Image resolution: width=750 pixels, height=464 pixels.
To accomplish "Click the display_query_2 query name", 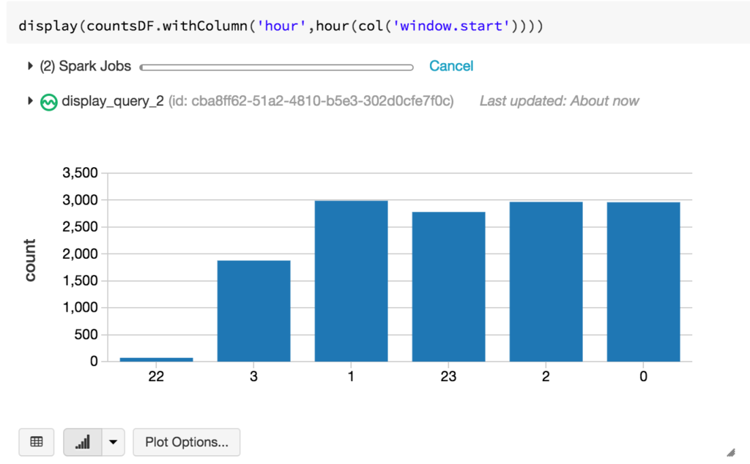I will [x=113, y=101].
